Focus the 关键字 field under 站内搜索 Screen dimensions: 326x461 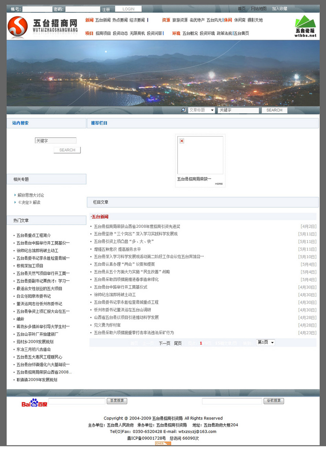pos(55,140)
